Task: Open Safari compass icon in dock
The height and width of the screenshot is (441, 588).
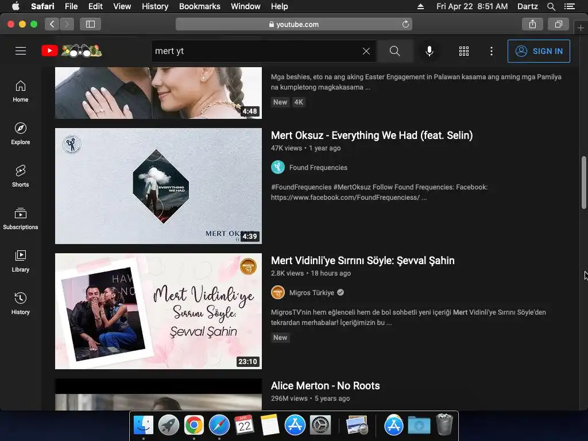Action: [219, 425]
